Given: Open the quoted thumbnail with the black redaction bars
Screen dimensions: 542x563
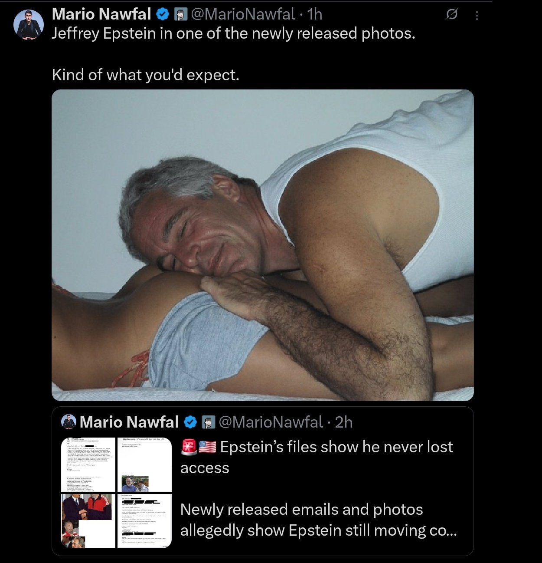Looking at the screenshot, I should (x=144, y=521).
